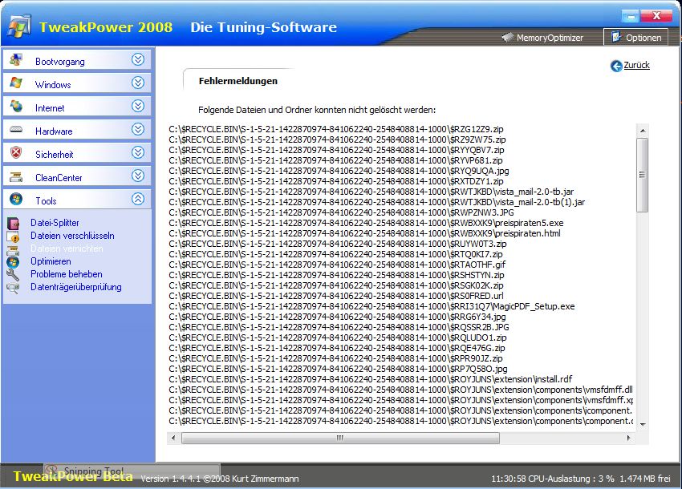
Task: Click the Datei-Splitter icon
Action: 13,224
